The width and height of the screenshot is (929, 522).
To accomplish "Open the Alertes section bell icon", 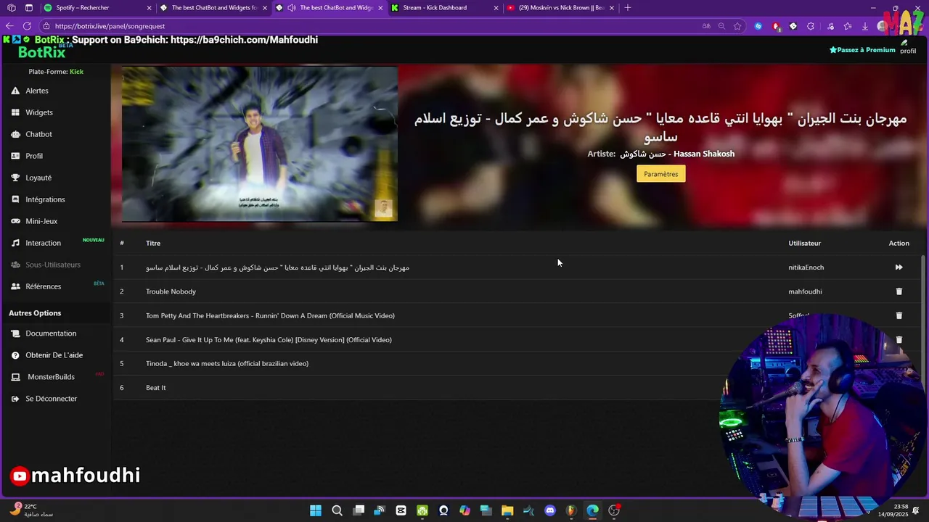I will [x=15, y=91].
